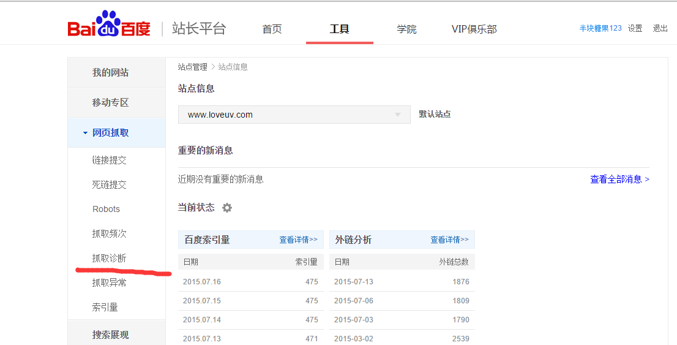Open 抓取频次 in the sidebar
Viewport: 677px width, 345px height.
pos(109,234)
